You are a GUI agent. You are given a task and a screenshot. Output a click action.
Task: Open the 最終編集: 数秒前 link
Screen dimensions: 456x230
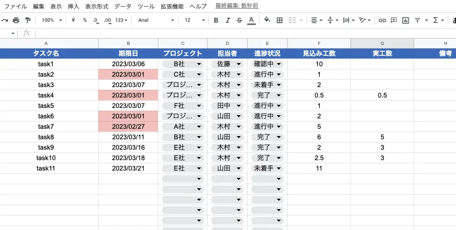point(237,6)
